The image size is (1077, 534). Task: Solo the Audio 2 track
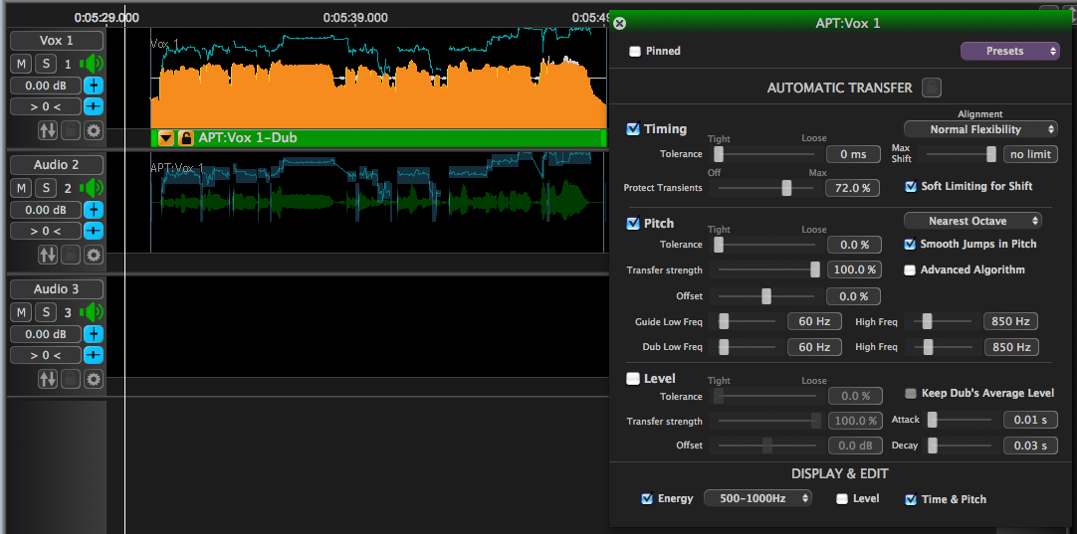pos(46,188)
